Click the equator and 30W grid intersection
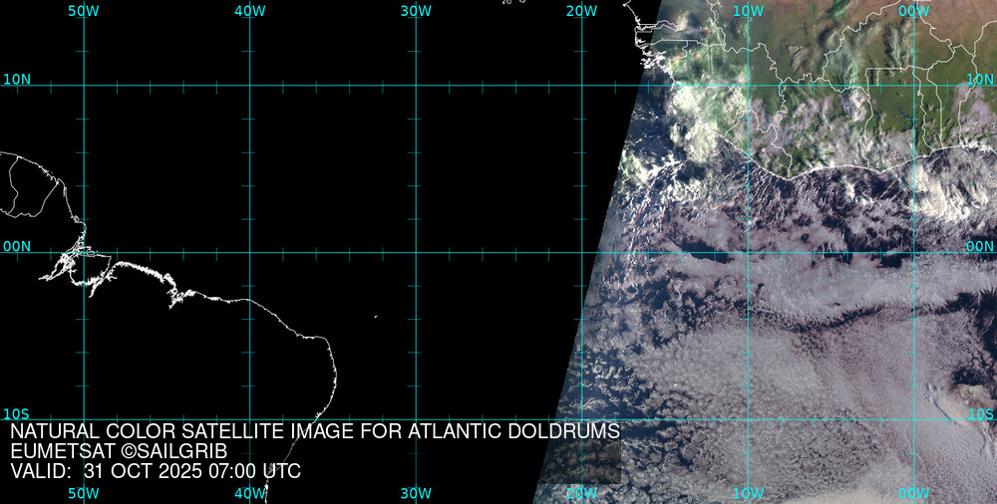997x504 pixels. [416, 252]
